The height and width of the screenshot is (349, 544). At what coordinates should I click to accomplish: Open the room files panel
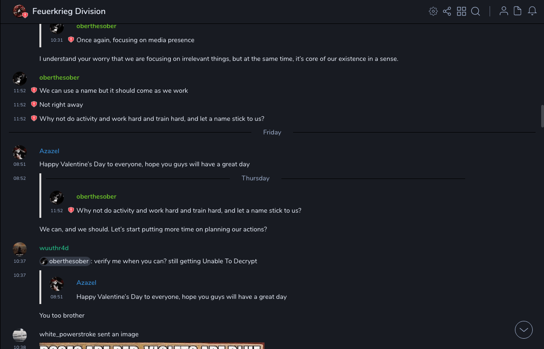pyautogui.click(x=518, y=11)
